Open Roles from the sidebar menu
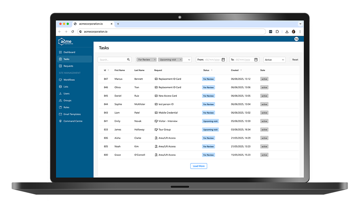360x215 pixels. pos(66,107)
